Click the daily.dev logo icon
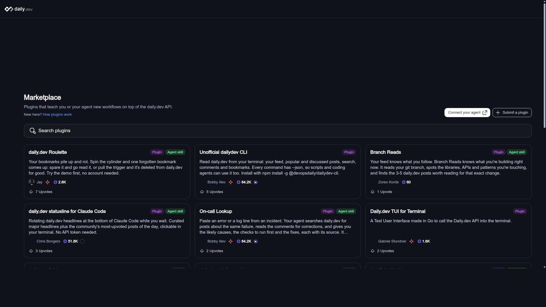546x307 pixels. pyautogui.click(x=9, y=9)
